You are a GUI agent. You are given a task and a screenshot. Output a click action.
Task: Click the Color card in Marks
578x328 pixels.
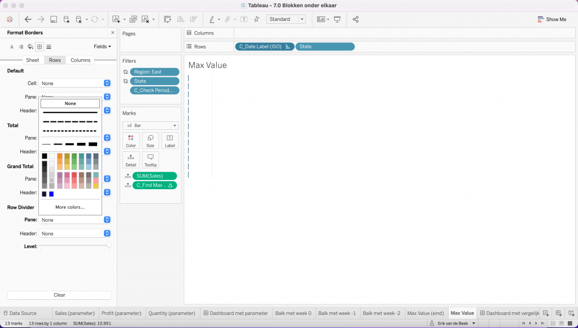click(131, 141)
